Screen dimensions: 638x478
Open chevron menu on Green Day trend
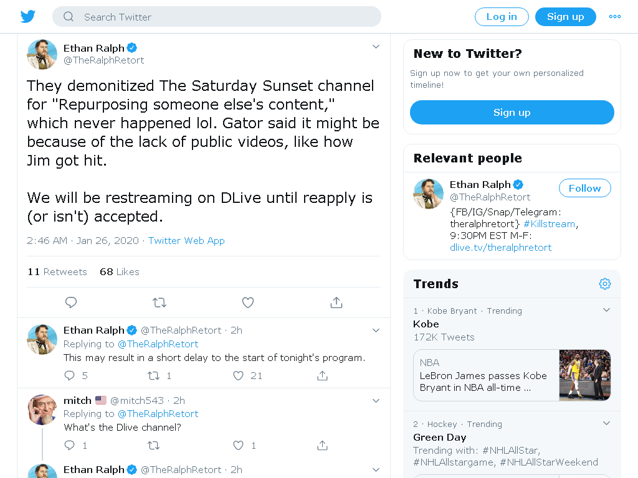[x=606, y=423]
